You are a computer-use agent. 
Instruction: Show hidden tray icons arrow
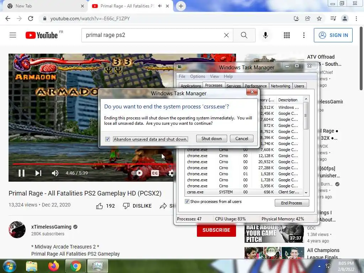(320, 266)
